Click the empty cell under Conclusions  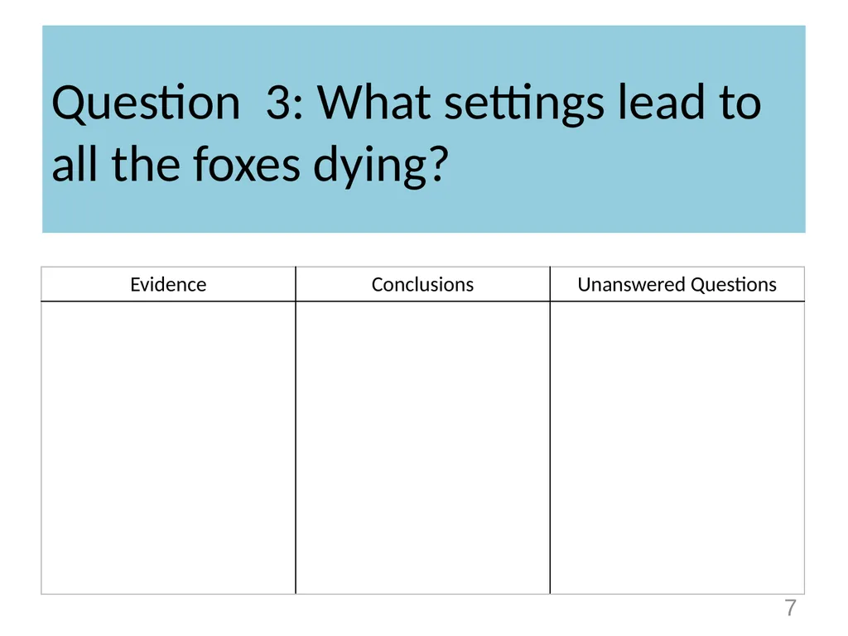(423, 448)
